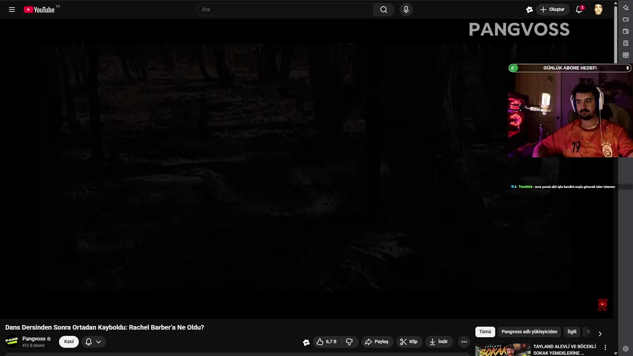Click the red subscribe watermark in the player
This screenshot has height=356, width=633.
[x=602, y=305]
